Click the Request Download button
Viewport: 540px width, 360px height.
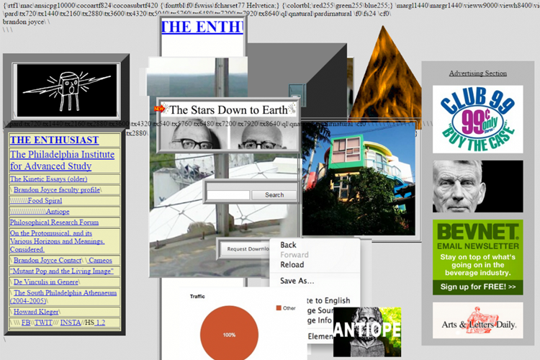(247, 249)
